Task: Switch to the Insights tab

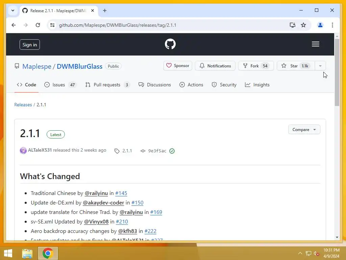Action: click(257, 85)
